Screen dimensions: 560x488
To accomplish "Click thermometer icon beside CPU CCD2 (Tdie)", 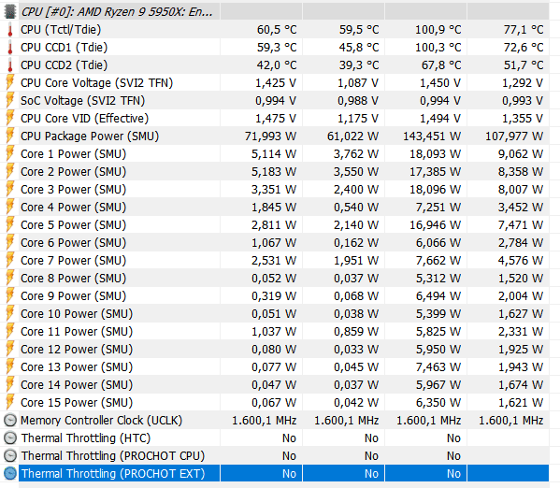I will point(10,65).
